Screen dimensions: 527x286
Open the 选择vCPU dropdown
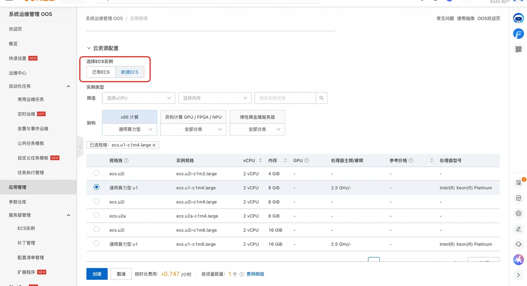pyautogui.click(x=139, y=98)
